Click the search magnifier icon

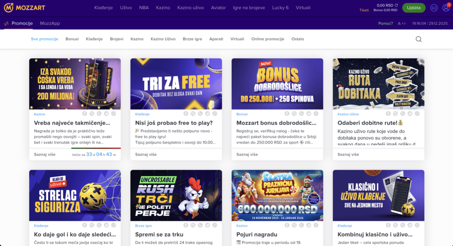[x=418, y=39]
